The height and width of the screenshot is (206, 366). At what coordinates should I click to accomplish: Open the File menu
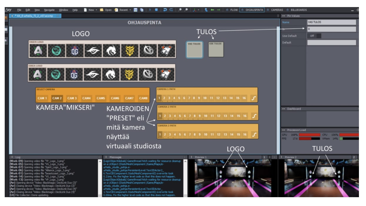[x=19, y=10]
